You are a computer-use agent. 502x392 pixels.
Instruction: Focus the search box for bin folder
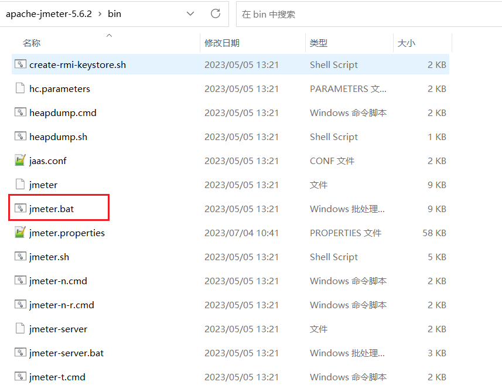pos(369,14)
